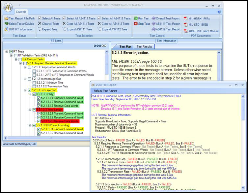Screen dimensions: 248x193
Task: Collapse the RT Validation Tests node
Action: click(11, 55)
